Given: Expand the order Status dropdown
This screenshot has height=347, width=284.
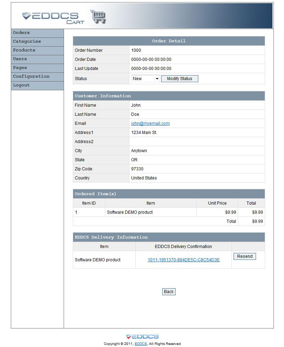Looking at the screenshot, I should [x=145, y=79].
